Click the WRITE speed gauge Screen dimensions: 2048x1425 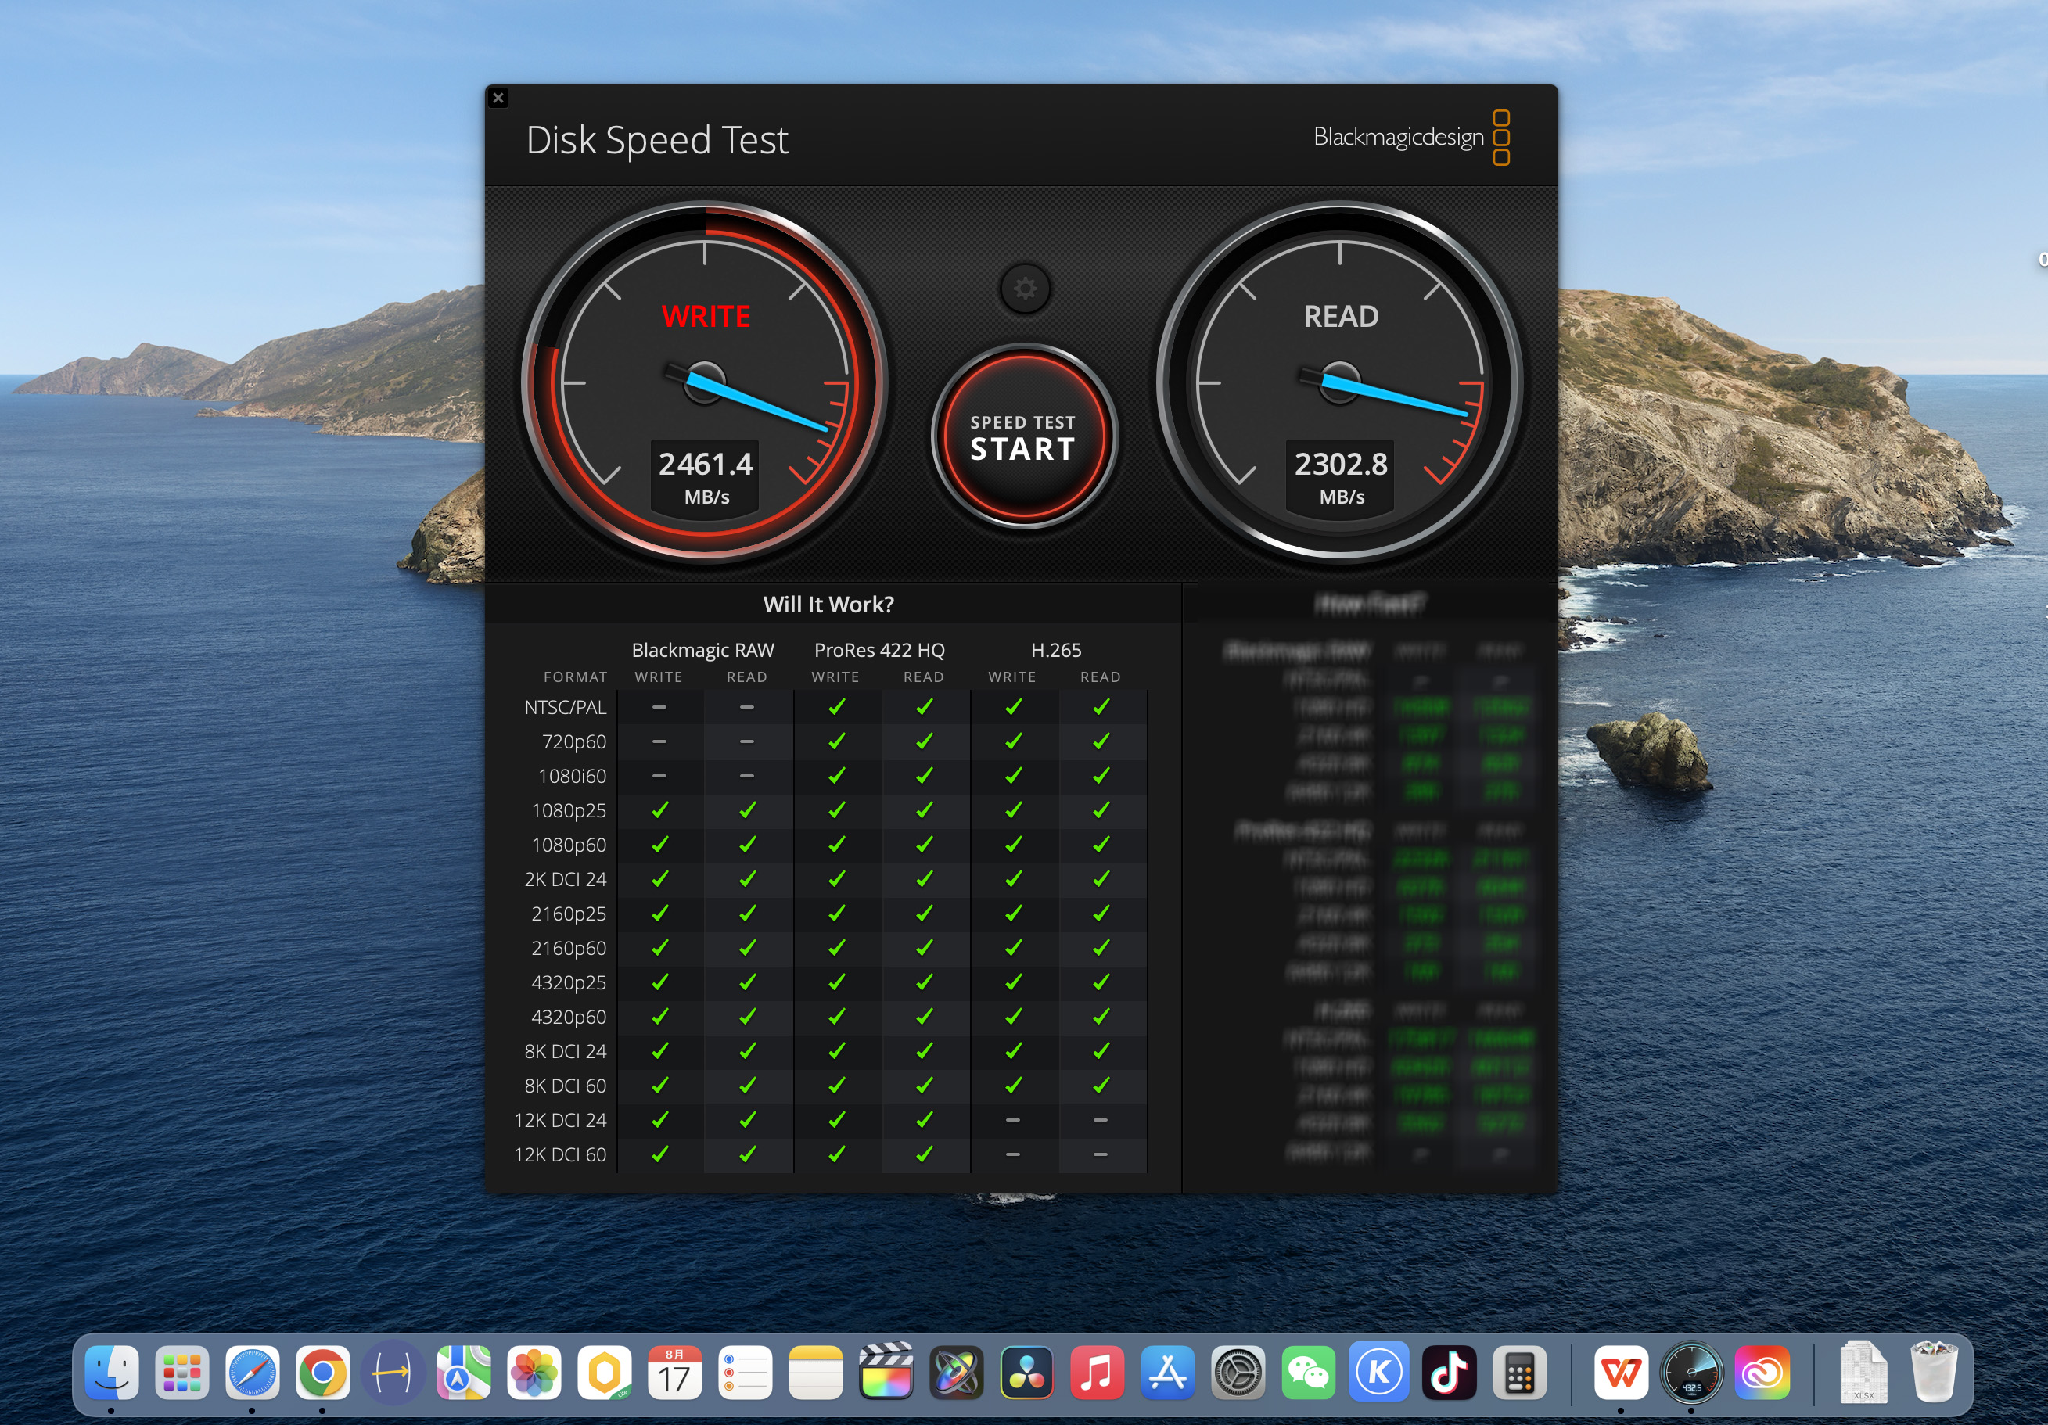pos(705,382)
